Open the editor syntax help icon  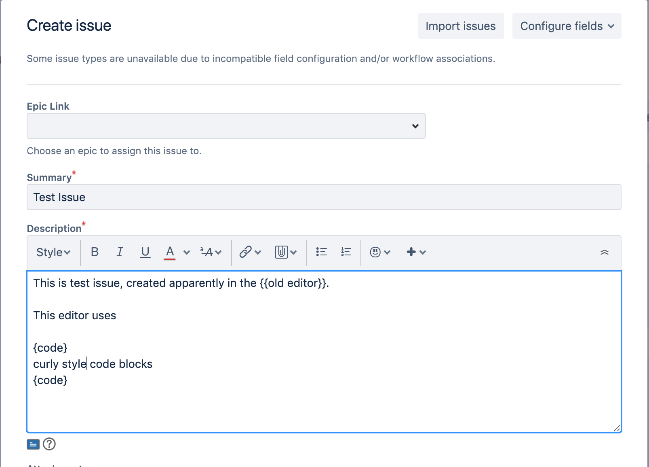point(49,444)
